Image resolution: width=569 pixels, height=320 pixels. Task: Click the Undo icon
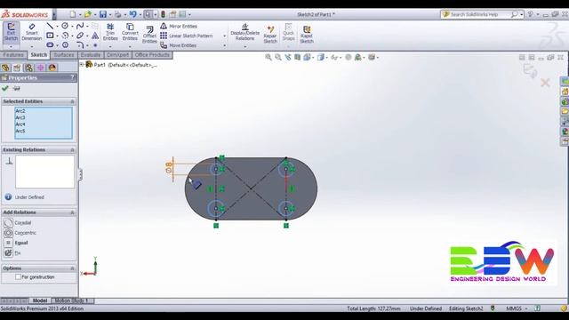[132, 14]
